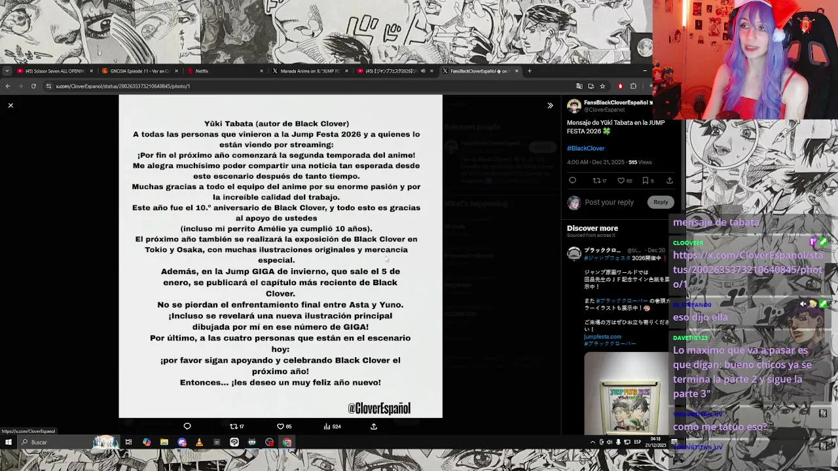
Task: Click the share icon below the photo
Action: pyautogui.click(x=374, y=427)
